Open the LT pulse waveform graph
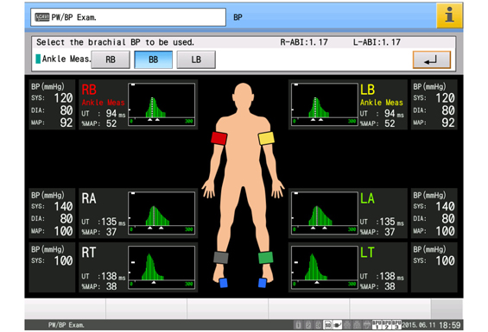The width and height of the screenshot is (488, 332). pyautogui.click(x=324, y=267)
